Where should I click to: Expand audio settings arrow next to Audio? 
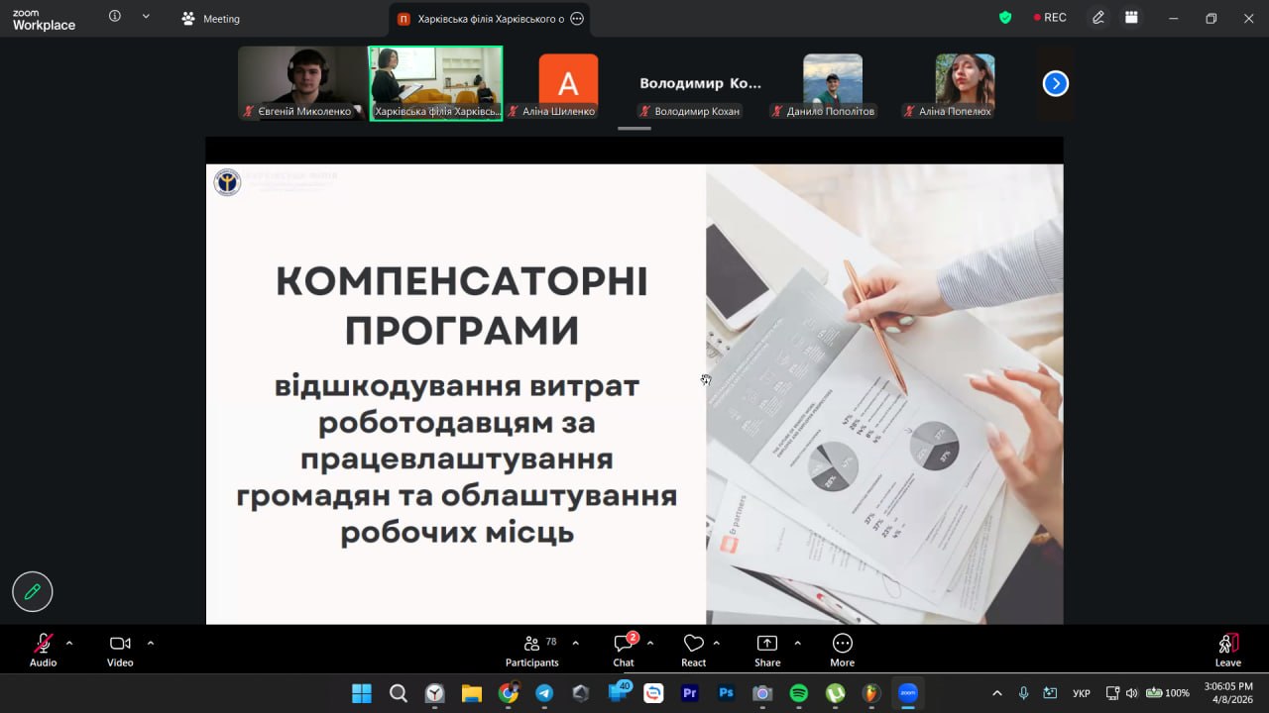69,643
